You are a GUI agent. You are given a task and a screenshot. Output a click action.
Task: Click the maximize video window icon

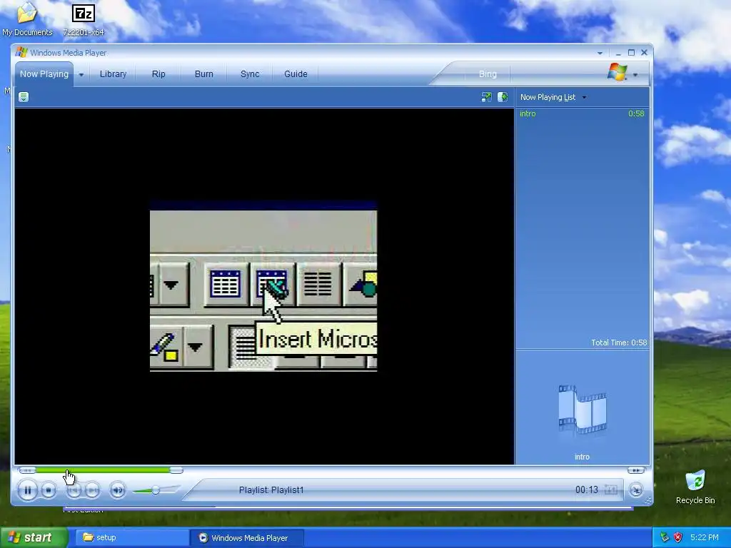tap(486, 97)
